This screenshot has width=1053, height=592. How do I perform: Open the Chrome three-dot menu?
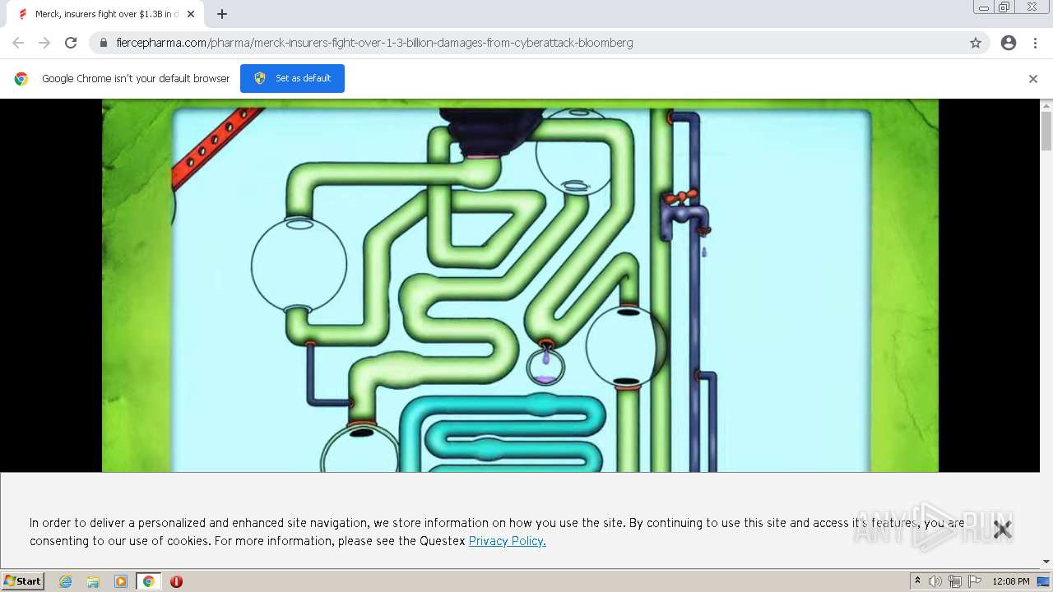[x=1035, y=43]
